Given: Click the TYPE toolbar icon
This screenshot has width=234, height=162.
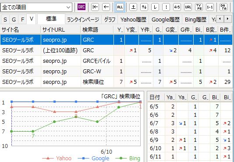Looking at the screenshot, I should (x=199, y=7).
